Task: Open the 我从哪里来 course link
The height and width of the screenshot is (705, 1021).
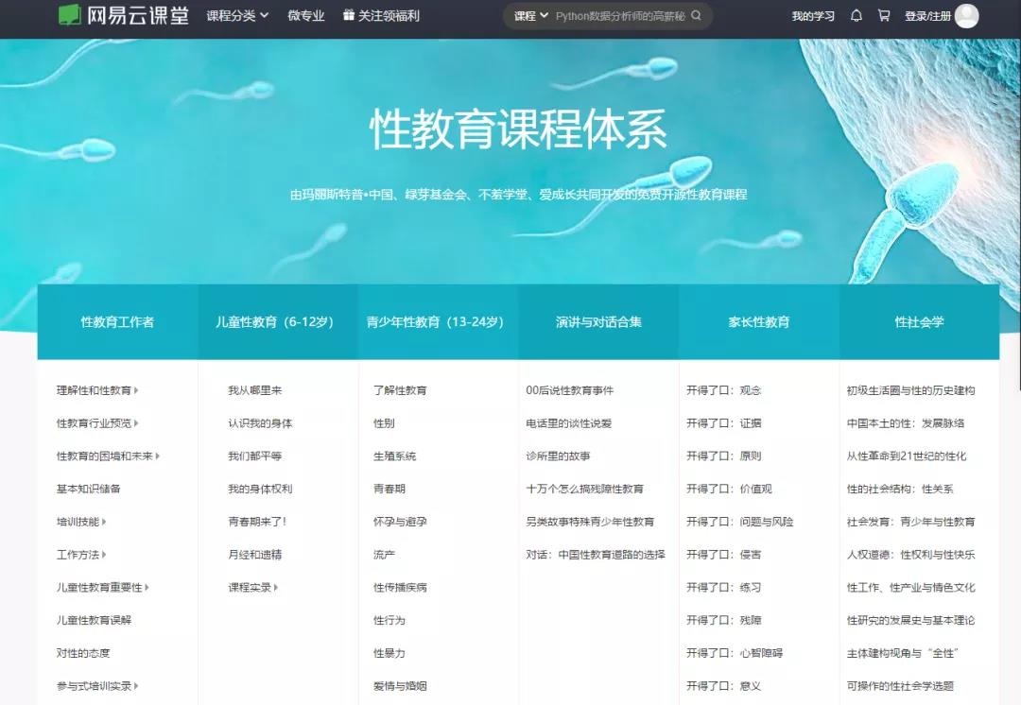Action: [x=254, y=390]
